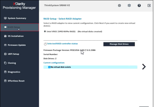This screenshot has height=107, width=154.
Task: Open the Firmware Update section
Action: [17, 45]
